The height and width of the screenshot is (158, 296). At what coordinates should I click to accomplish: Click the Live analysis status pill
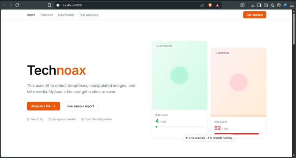point(209,138)
